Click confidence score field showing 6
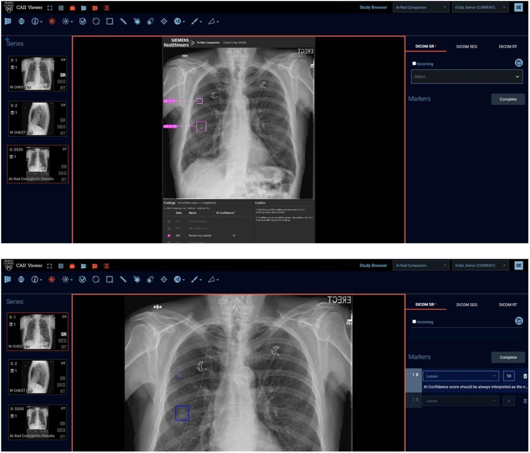Screen dimensions: 530x453 click(x=509, y=401)
